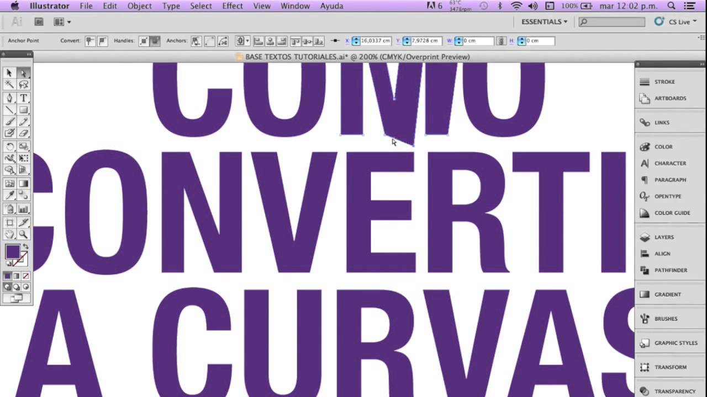Click Convert anchor points to smooth
Screen dimensions: 707x397
pyautogui.click(x=102, y=41)
